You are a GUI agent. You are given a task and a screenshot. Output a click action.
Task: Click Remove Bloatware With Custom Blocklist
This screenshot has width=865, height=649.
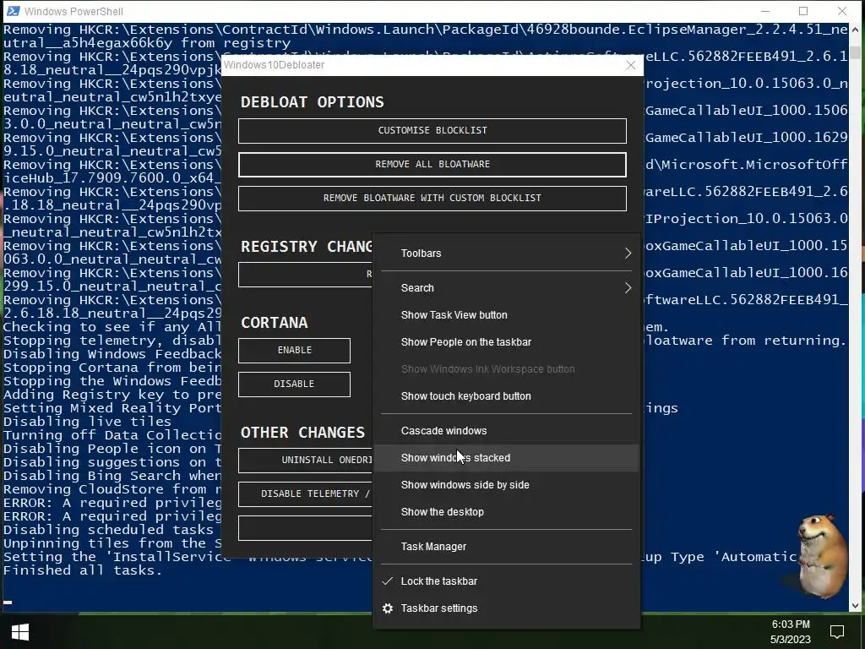[432, 198]
